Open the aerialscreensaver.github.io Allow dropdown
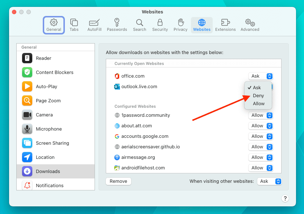Image resolution: width=304 pixels, height=214 pixels. click(261, 147)
